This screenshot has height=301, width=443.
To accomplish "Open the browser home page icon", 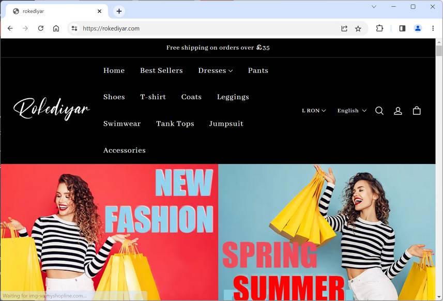I will pyautogui.click(x=57, y=28).
